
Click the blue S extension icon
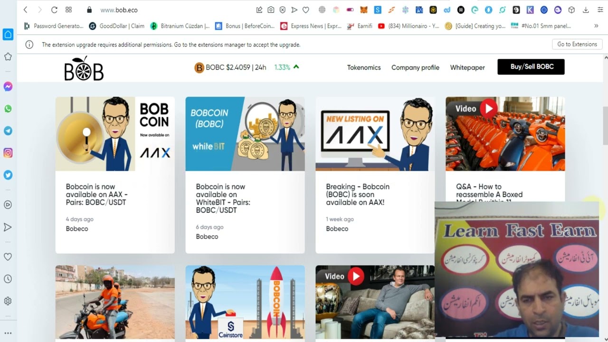pos(378,9)
